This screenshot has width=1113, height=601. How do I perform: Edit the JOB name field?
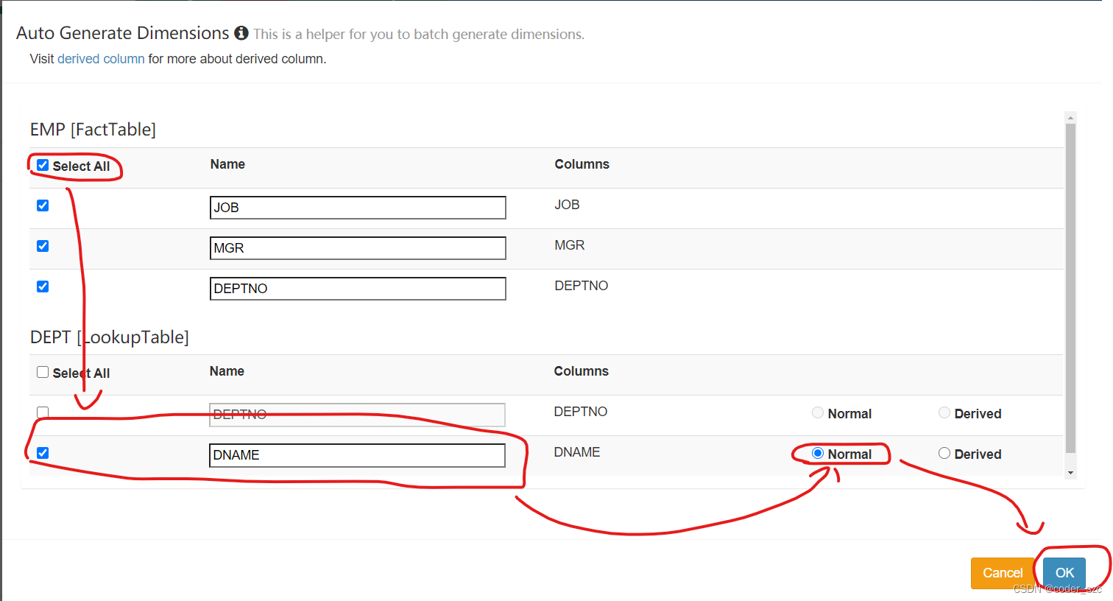click(358, 208)
